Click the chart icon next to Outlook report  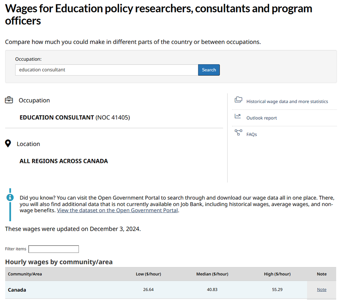click(x=238, y=117)
